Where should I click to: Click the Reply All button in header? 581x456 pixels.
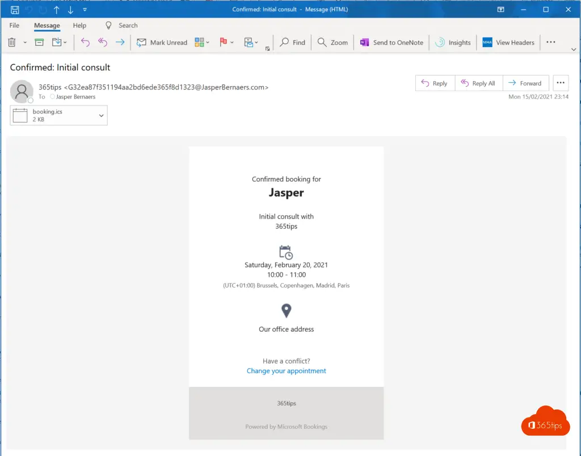[478, 83]
